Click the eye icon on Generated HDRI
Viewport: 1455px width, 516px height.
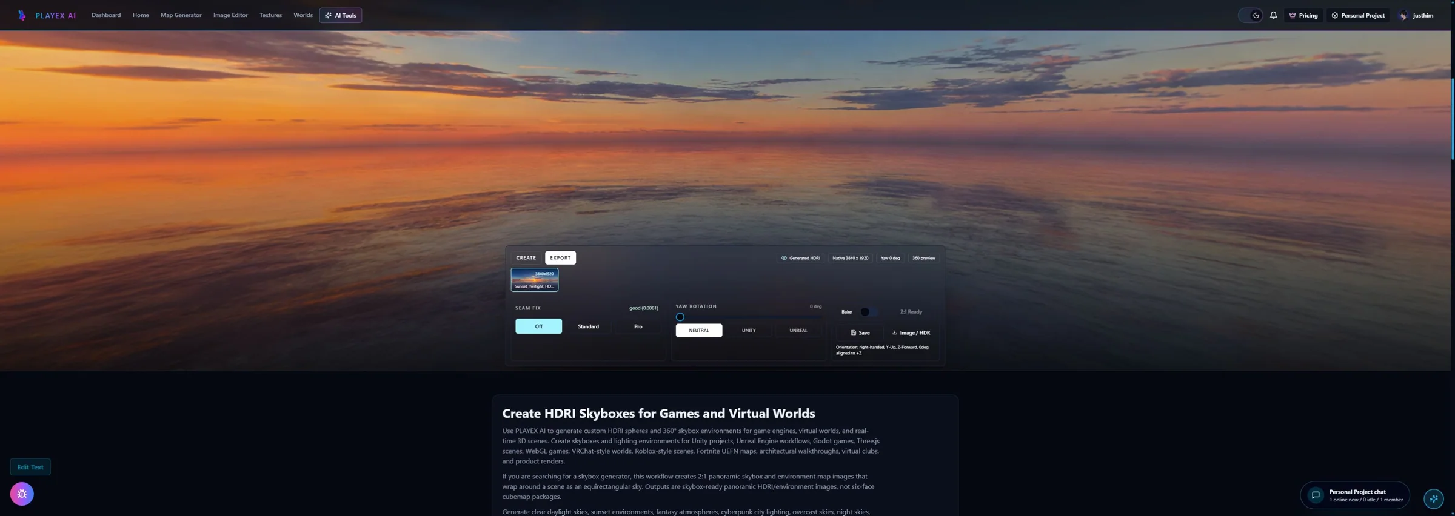[x=784, y=258]
